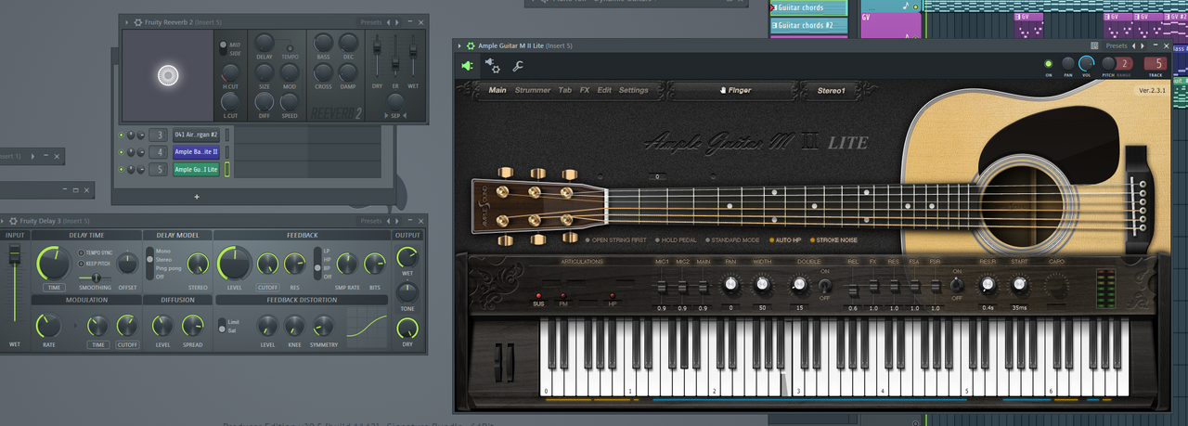Open the Finger playing mode selector
Screen dimensions: 1188x426
[736, 90]
